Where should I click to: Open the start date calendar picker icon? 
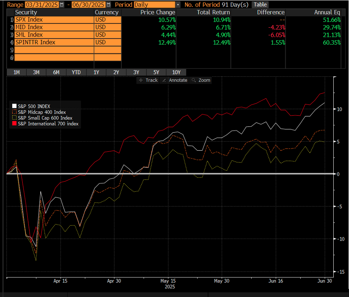click(62, 5)
